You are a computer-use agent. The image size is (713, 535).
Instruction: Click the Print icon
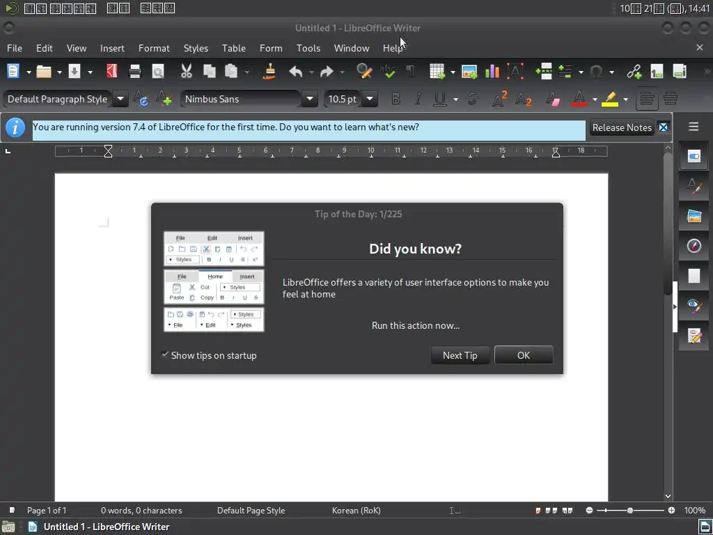[x=135, y=72]
